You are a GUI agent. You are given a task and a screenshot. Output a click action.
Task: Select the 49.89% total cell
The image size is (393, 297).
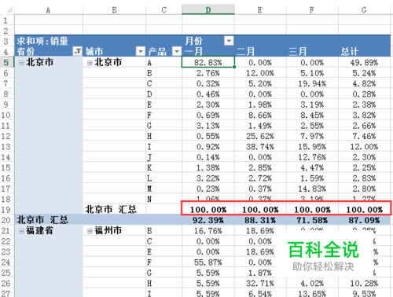[x=364, y=62]
